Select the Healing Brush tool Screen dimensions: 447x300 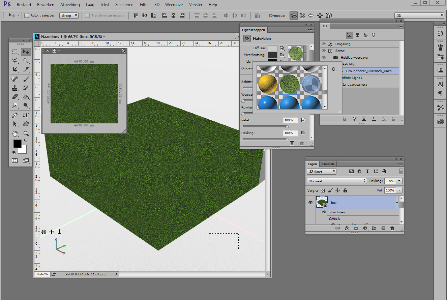click(15, 79)
